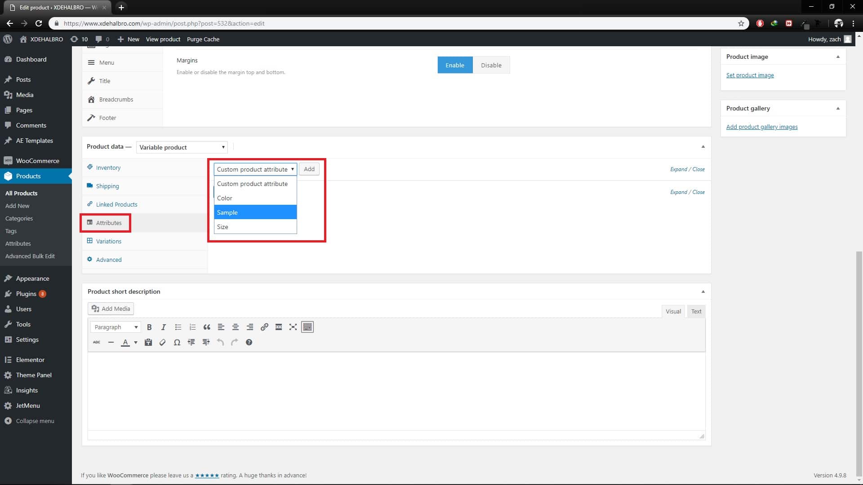Insert Read More tag icon

click(x=279, y=327)
